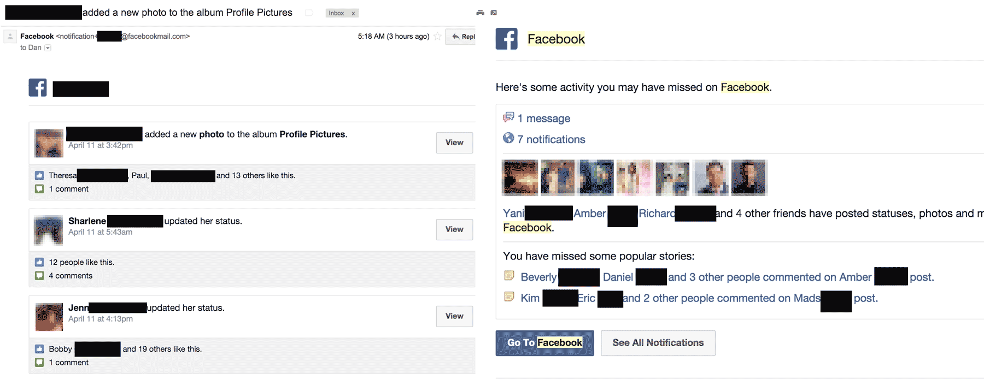Click the comment icon next to '4 comments'
This screenshot has width=984, height=379.
[39, 276]
